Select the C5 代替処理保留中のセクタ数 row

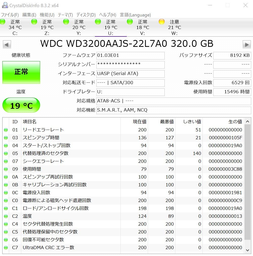click(123, 232)
